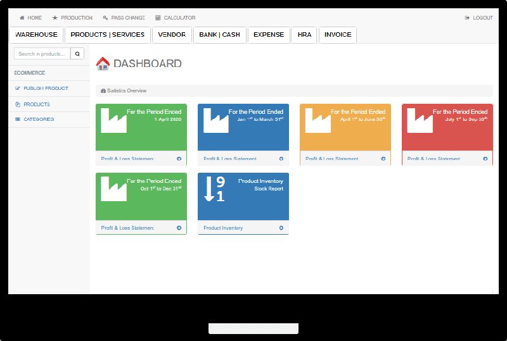Open the Warehouse tab

(36, 35)
